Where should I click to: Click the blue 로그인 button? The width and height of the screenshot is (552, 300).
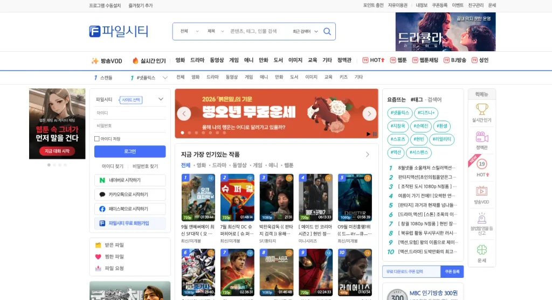point(130,151)
